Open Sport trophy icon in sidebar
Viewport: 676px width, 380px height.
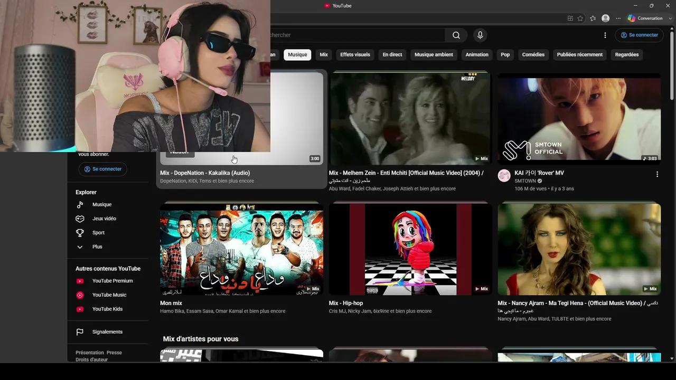click(x=80, y=233)
